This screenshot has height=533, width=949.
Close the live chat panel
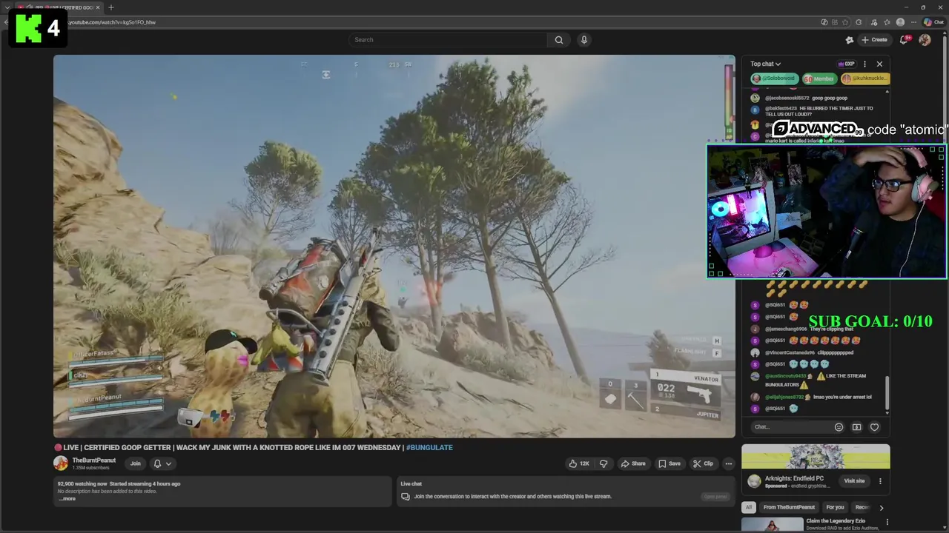[879, 64]
